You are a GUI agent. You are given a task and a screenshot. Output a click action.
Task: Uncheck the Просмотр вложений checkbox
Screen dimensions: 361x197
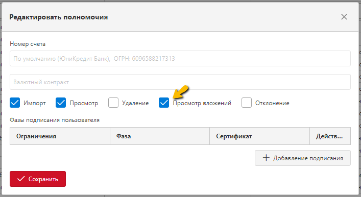(164, 103)
